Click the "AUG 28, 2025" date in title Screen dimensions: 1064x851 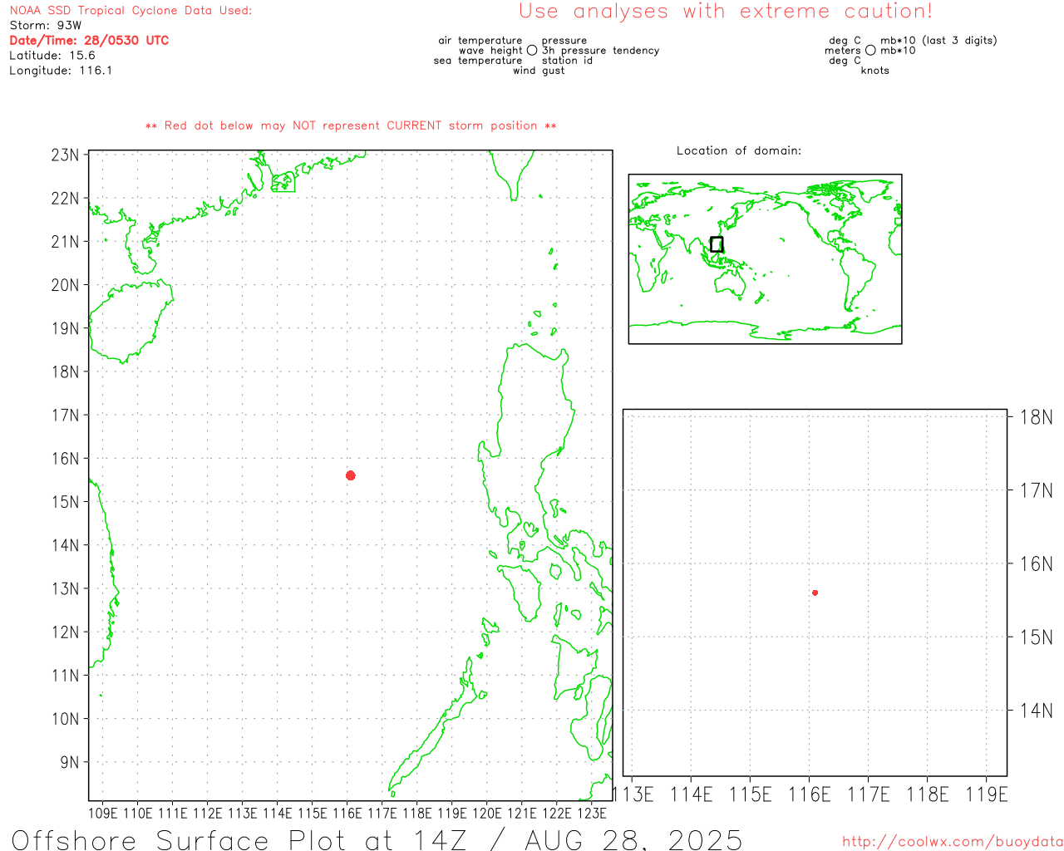[633, 839]
